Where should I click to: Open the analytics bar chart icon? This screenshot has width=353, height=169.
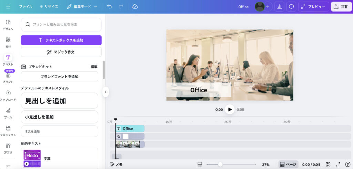(279, 7)
